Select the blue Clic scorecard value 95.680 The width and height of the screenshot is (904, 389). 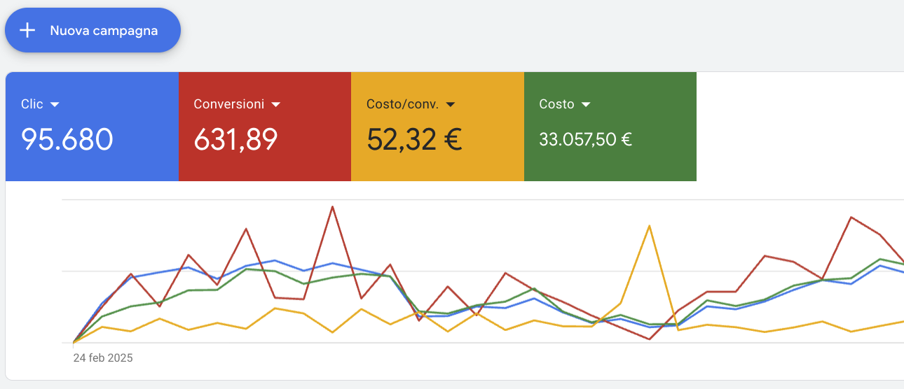(67, 139)
